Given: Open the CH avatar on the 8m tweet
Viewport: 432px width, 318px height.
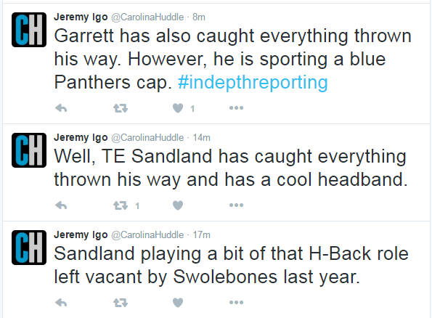Looking at the screenshot, I should coord(29,30).
